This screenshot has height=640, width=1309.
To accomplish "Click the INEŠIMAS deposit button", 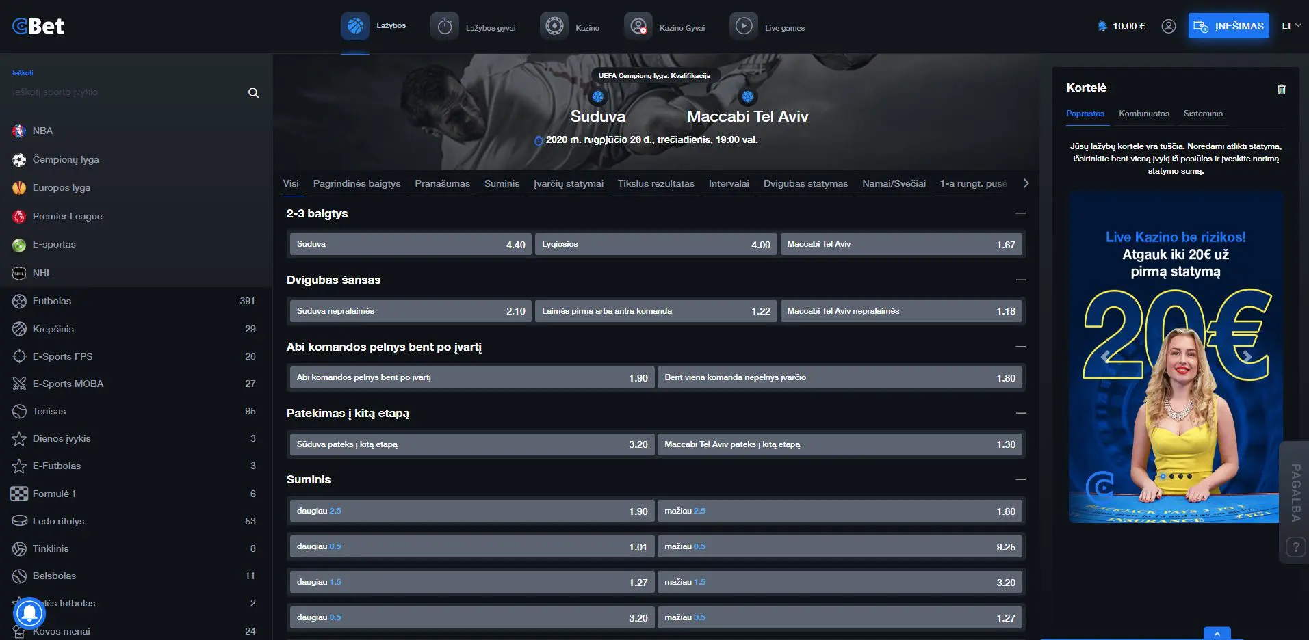I will point(1228,26).
